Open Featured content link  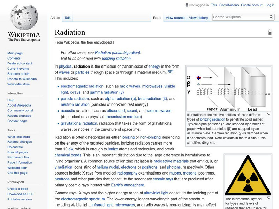[x=20, y=63]
